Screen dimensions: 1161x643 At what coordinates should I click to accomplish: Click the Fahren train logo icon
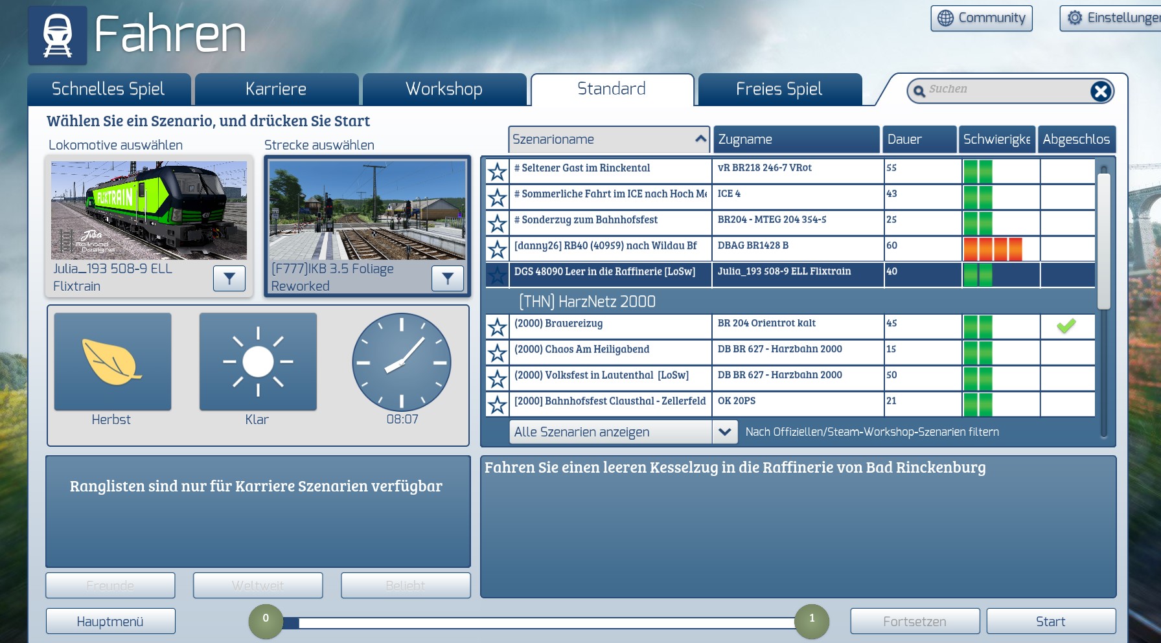pyautogui.click(x=58, y=36)
